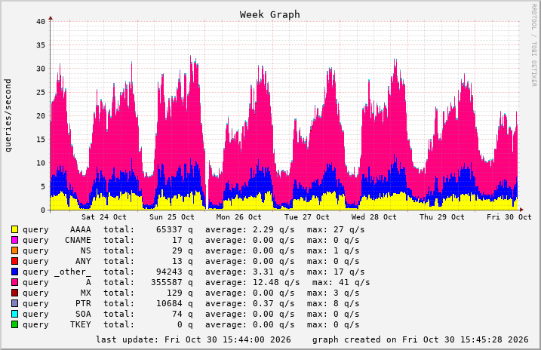Viewport: 541px width, 350px height.
Task: Click the A total '355587 q'
Action: click(172, 282)
